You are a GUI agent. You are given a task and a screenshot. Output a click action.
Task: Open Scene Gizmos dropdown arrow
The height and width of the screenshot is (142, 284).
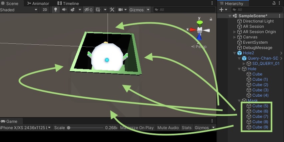pos(148,10)
